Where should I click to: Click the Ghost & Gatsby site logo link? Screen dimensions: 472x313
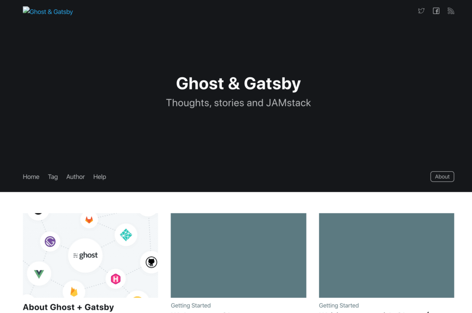[x=48, y=12]
